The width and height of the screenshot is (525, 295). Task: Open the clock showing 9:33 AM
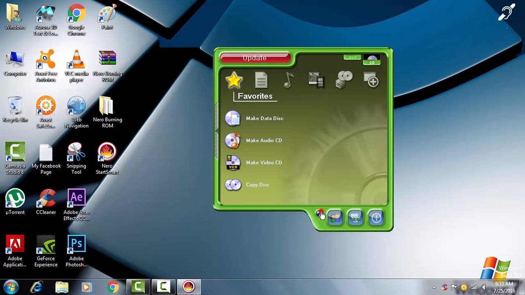[x=504, y=287]
